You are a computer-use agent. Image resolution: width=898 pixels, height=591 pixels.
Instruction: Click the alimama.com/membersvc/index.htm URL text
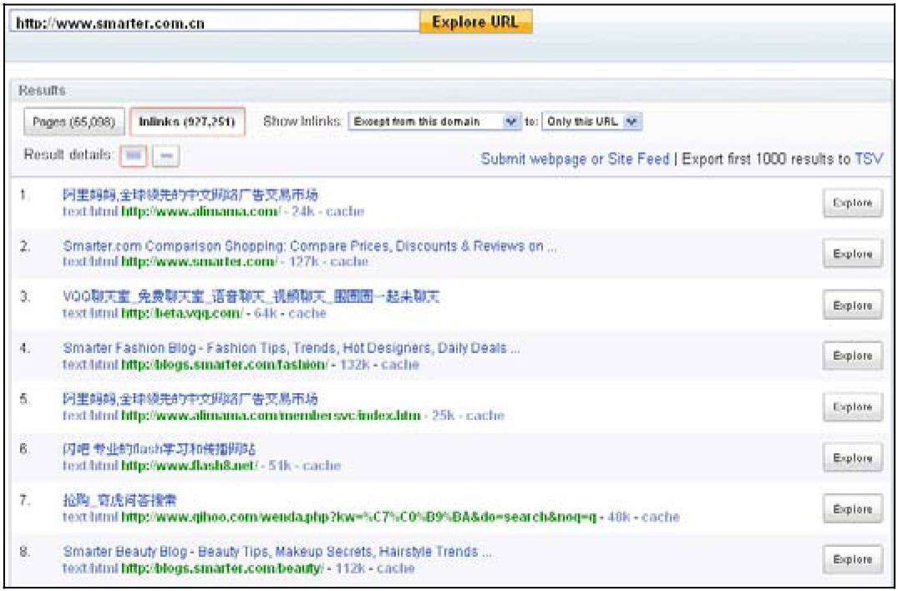click(271, 416)
